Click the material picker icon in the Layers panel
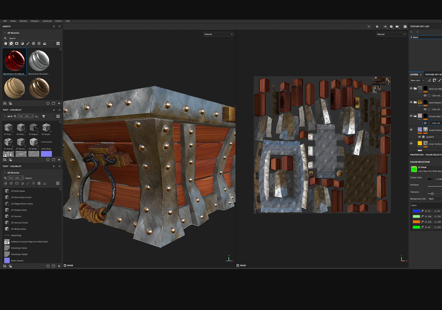The height and width of the screenshot is (310, 442). coord(429,80)
